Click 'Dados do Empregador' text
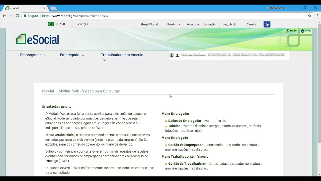321x181 pixels. [185, 121]
